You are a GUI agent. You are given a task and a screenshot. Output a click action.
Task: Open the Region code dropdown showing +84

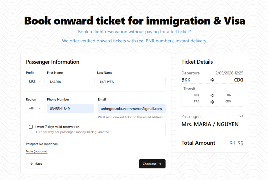(35, 108)
